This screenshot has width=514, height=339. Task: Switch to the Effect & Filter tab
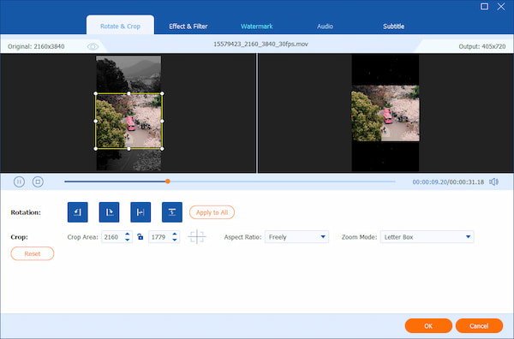coord(188,27)
